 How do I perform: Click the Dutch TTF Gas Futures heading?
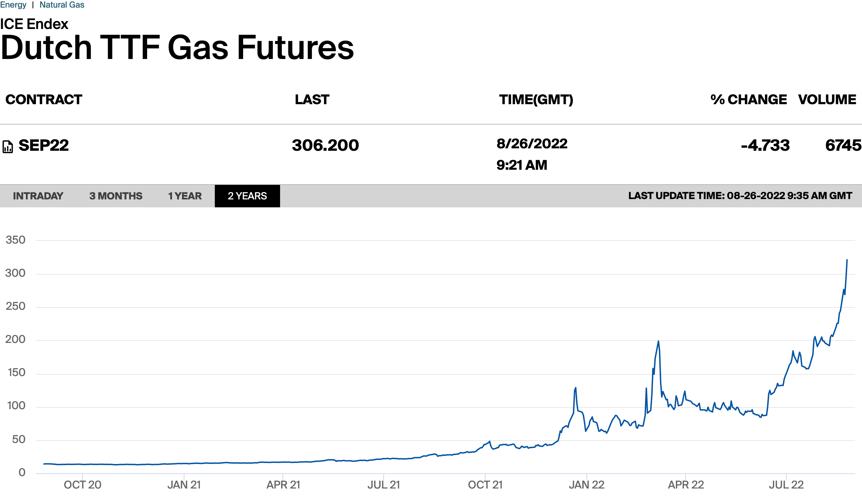pos(178,48)
